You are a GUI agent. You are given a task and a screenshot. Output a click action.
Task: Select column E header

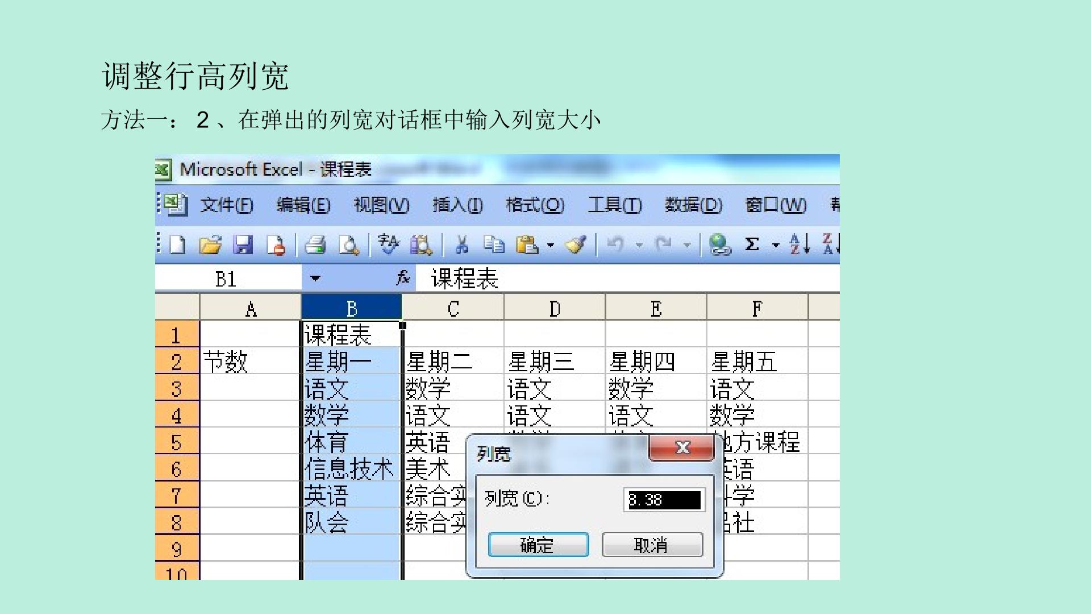[x=656, y=308]
